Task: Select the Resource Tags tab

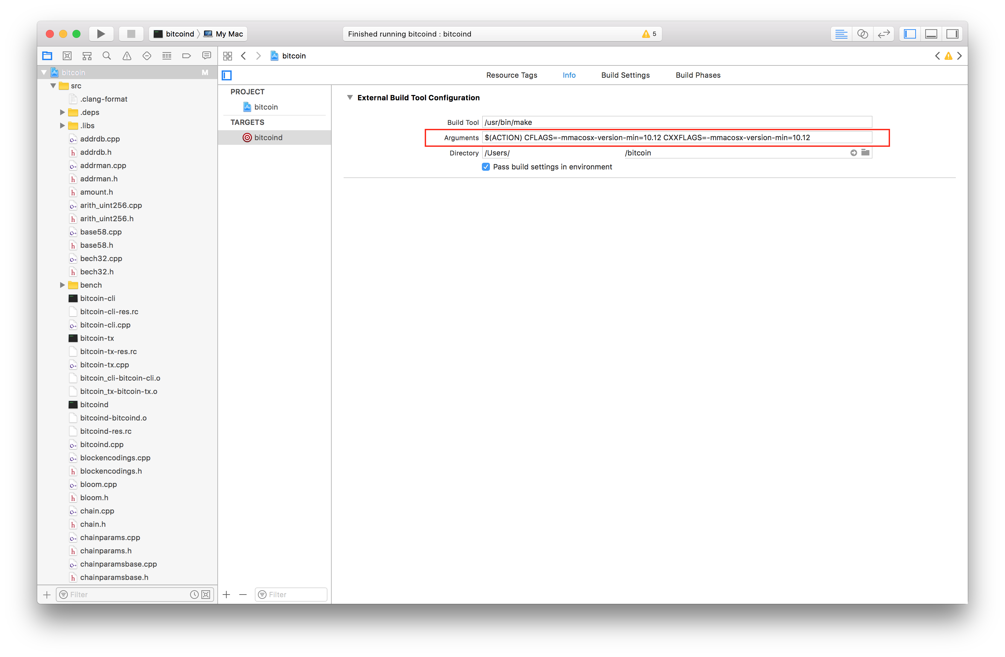Action: [511, 75]
